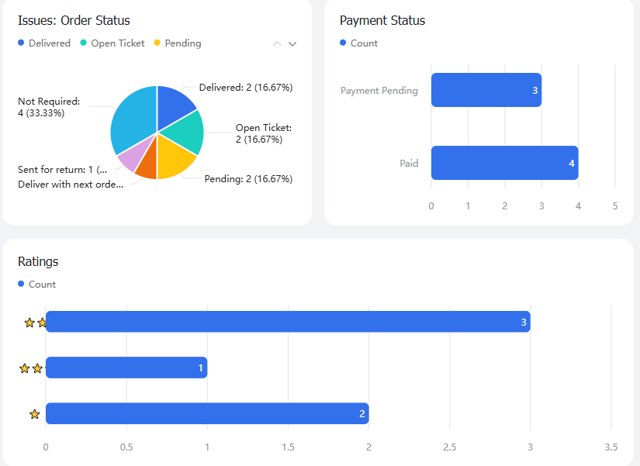Select the Not Required pie slice
Viewport: 640px width, 466px height.
(133, 119)
